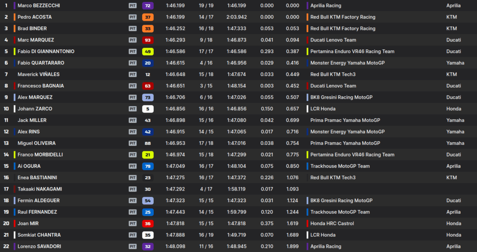The height and width of the screenshot is (252, 477).
Task: Select rider name Fermin ALDEGUER
Action: click(x=39, y=201)
